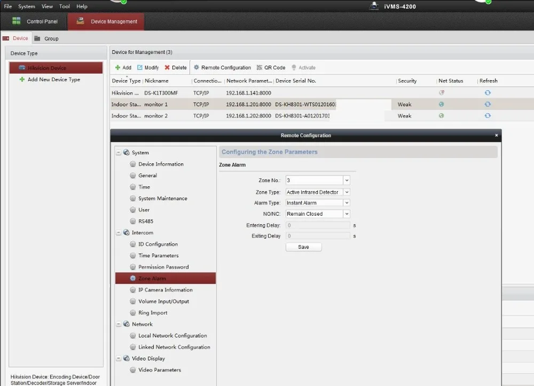Open Ring Import tree item
The width and height of the screenshot is (534, 386).
(153, 313)
